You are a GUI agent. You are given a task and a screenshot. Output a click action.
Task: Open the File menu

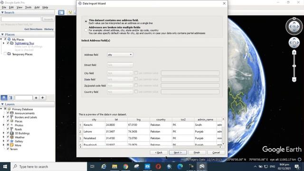coord(4,8)
